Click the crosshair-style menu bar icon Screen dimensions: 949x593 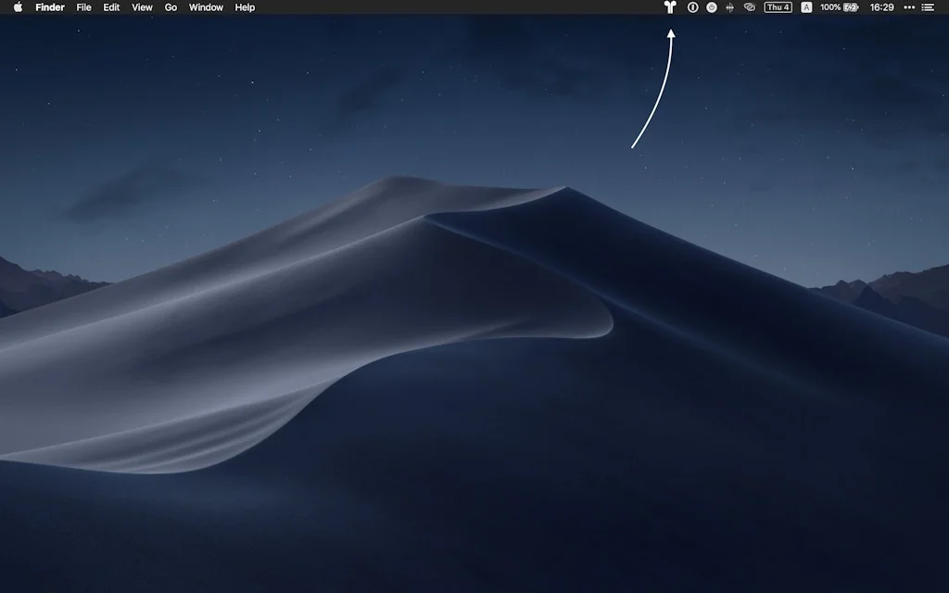728,7
